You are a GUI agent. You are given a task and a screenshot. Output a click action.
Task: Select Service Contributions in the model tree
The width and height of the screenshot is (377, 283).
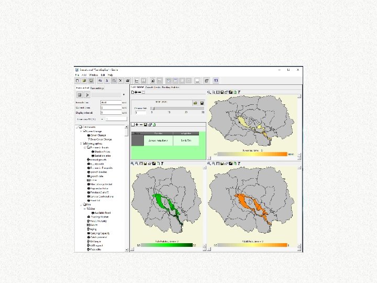pos(102,197)
